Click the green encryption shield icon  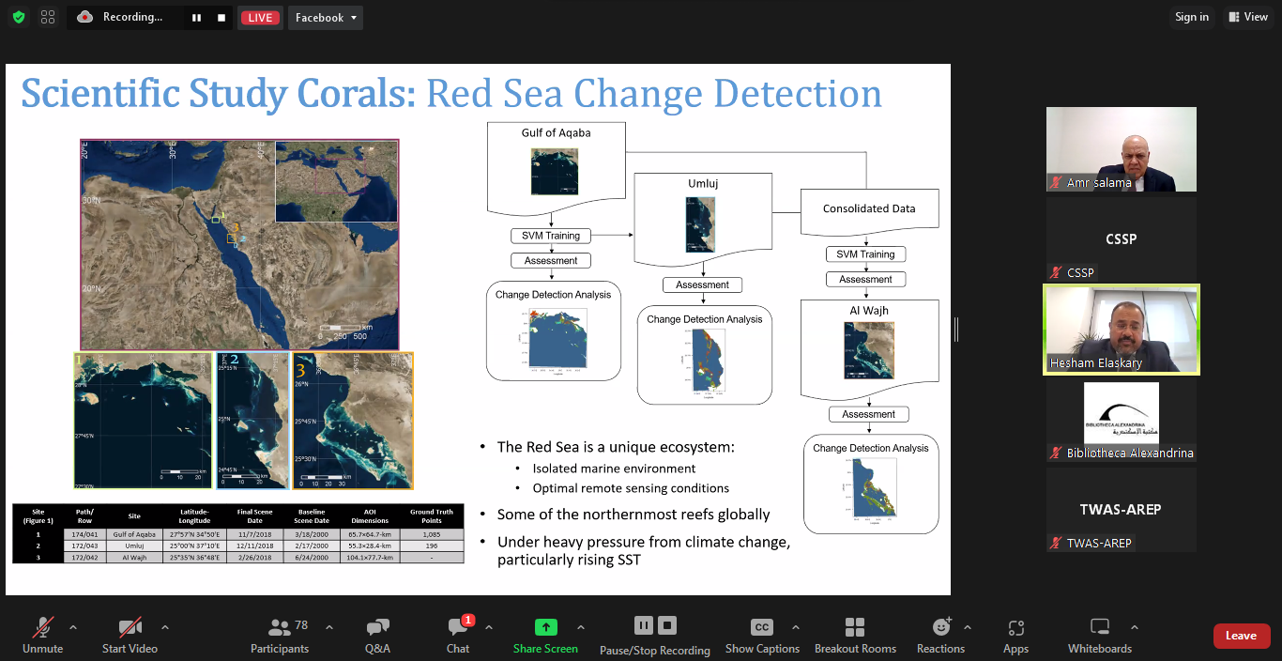pos(19,17)
